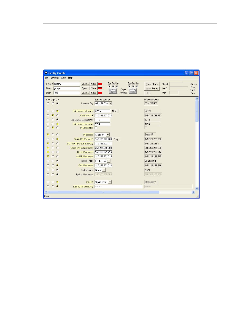The height and width of the screenshot is (318, 245).
Task: Click the right arrow copy settings button
Action: [x=133, y=91]
